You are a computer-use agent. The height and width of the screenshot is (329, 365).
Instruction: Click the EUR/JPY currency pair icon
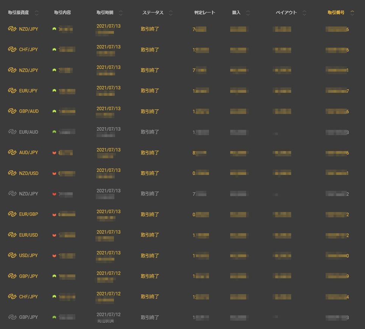(12, 91)
